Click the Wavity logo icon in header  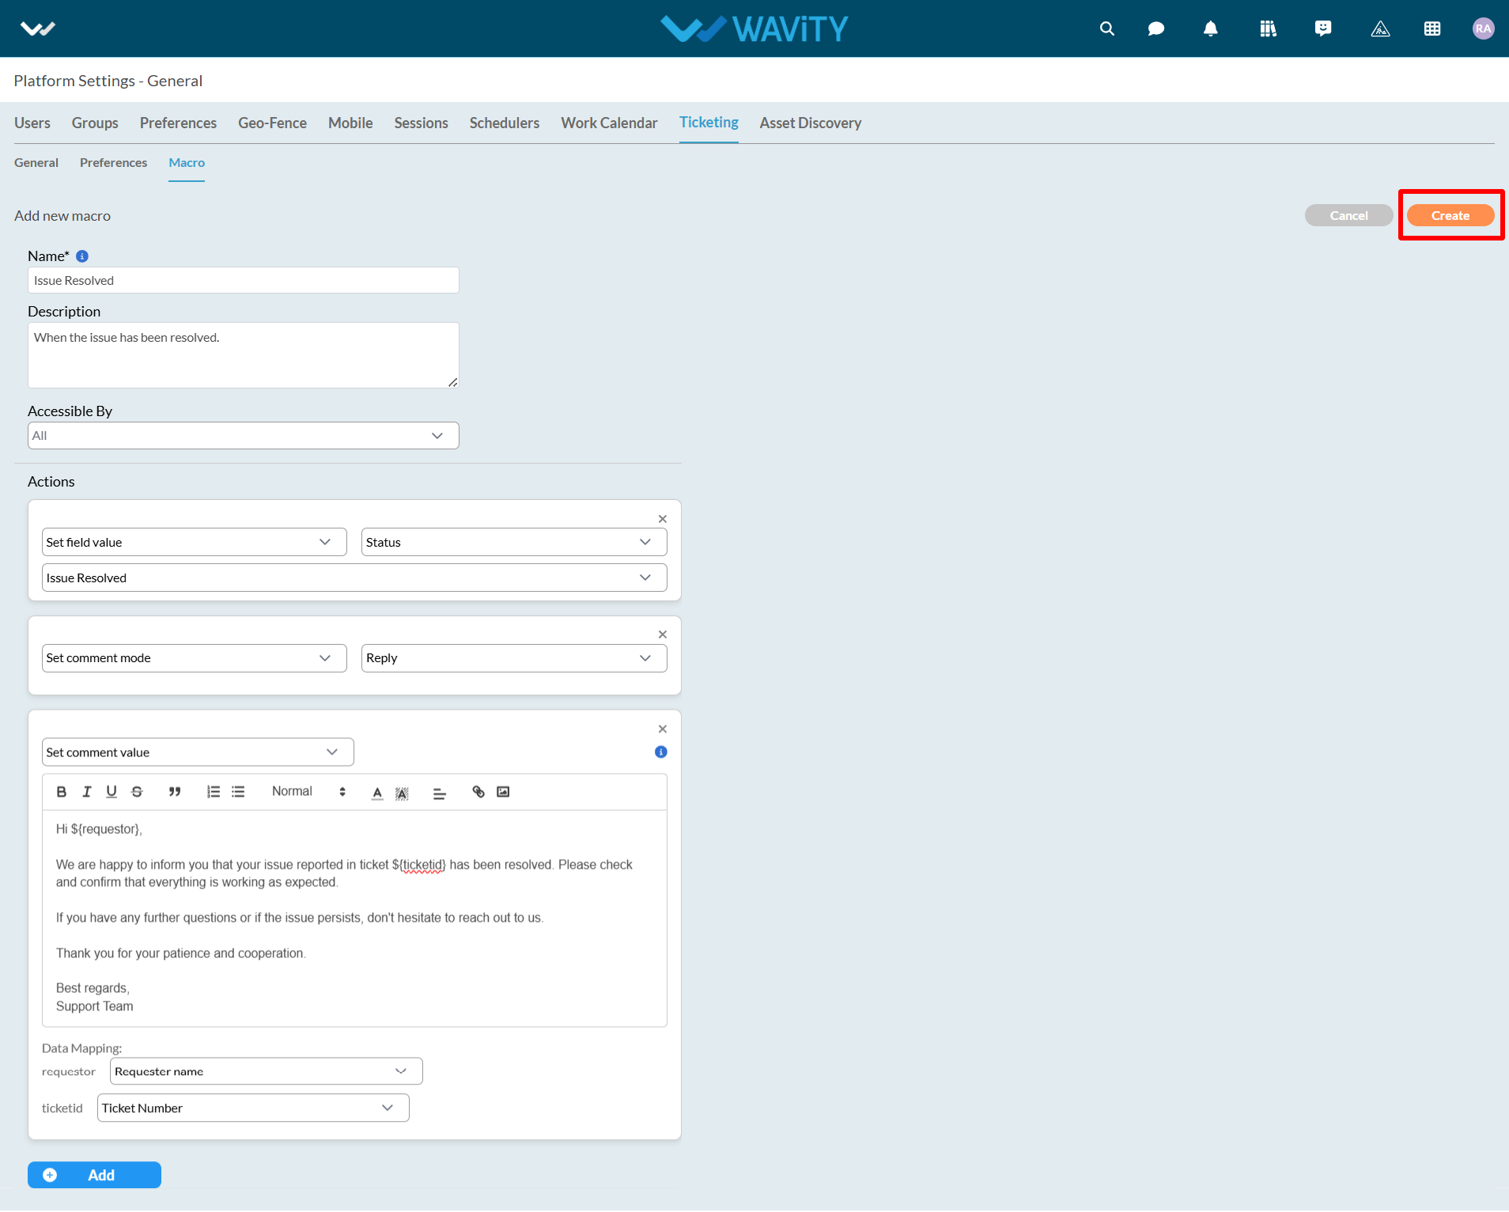tap(37, 28)
